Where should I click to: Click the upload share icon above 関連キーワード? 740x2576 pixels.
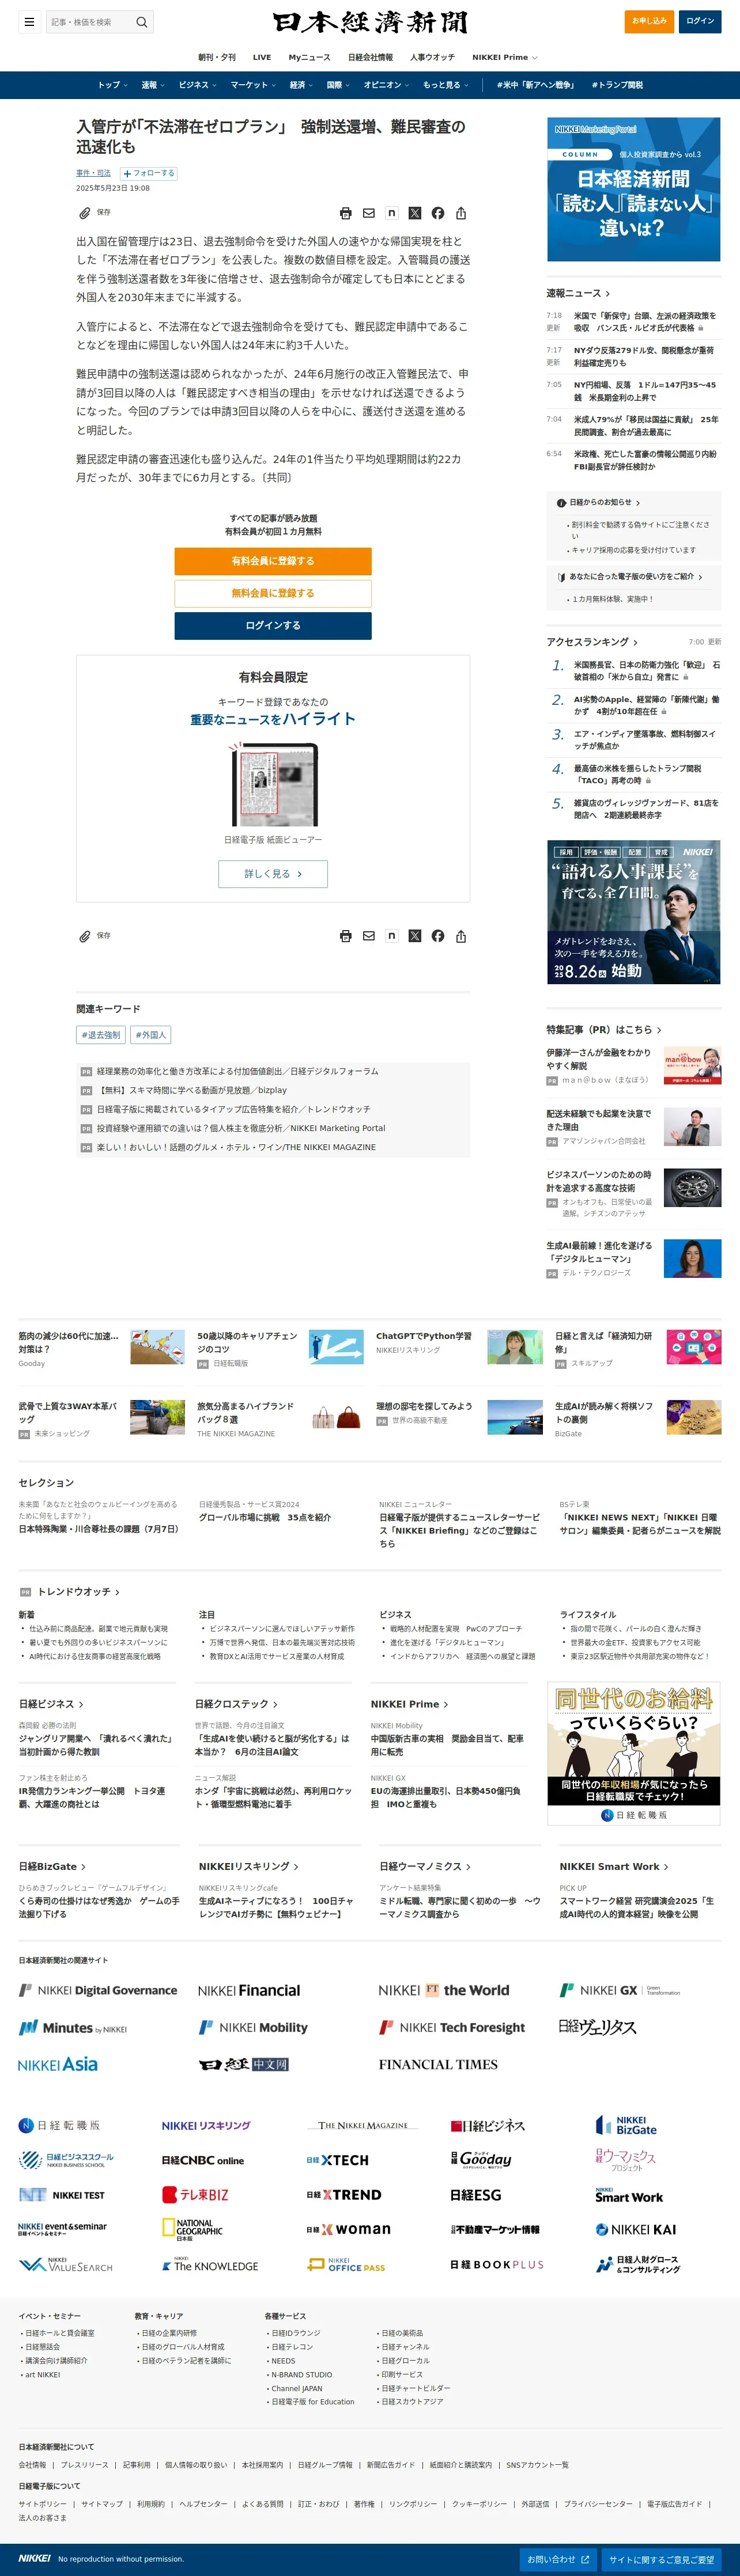point(460,936)
